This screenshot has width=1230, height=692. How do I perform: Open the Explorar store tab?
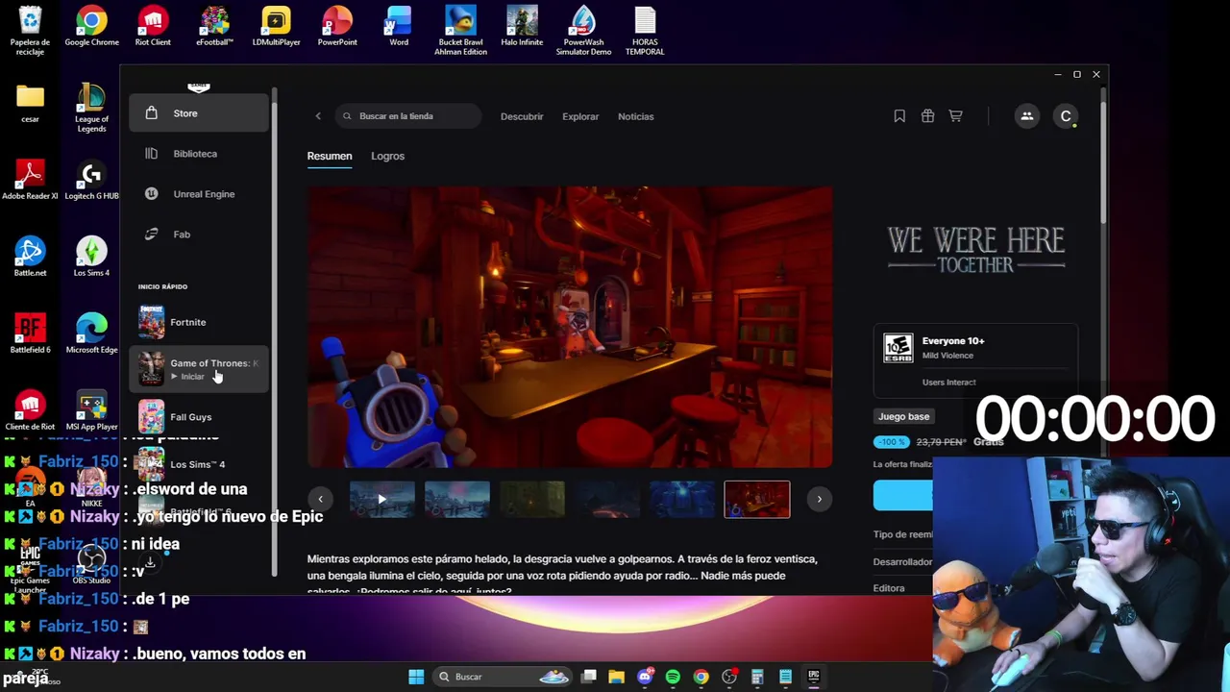[580, 116]
